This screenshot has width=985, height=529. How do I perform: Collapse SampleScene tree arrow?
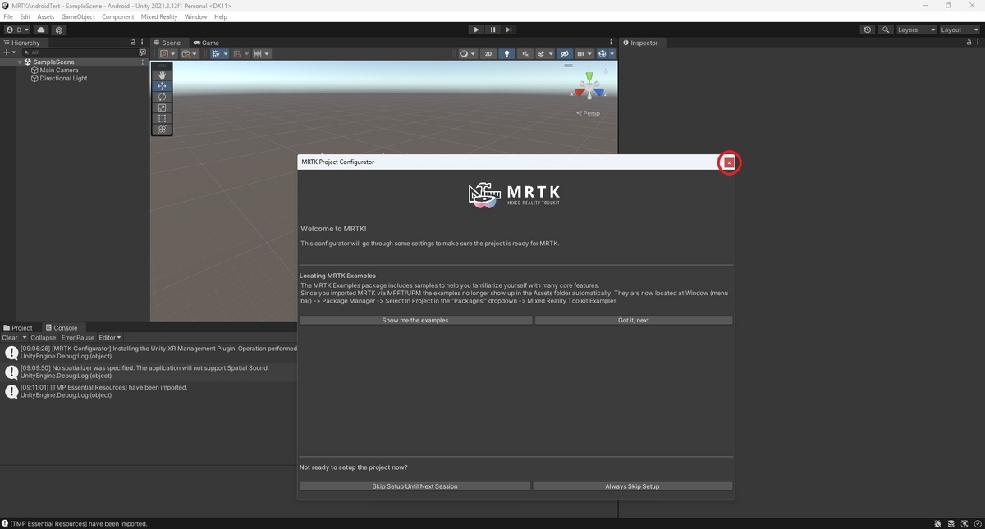pos(20,62)
